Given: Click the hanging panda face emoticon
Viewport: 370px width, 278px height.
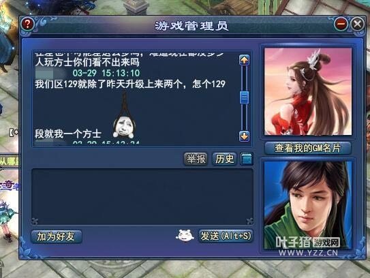Looking at the screenshot, I should [x=123, y=116].
